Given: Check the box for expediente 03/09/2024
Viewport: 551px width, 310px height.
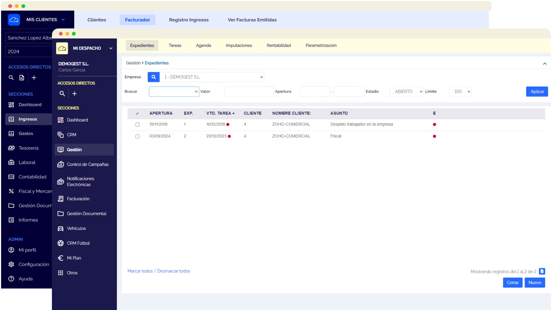Looking at the screenshot, I should coord(137,136).
